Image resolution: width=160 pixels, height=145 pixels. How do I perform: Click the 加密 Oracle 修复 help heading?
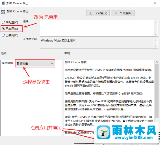(x=76, y=62)
